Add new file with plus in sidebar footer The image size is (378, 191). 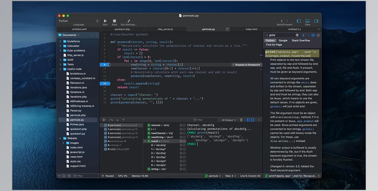[x=59, y=176]
